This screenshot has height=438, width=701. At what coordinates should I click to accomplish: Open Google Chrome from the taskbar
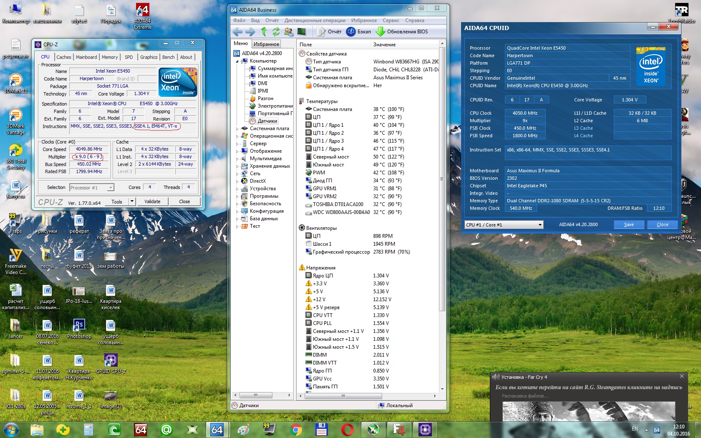(x=296, y=429)
